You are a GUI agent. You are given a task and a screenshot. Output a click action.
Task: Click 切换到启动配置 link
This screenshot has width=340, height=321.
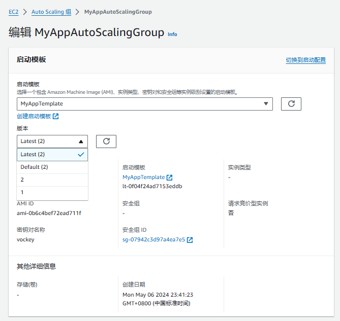point(306,60)
